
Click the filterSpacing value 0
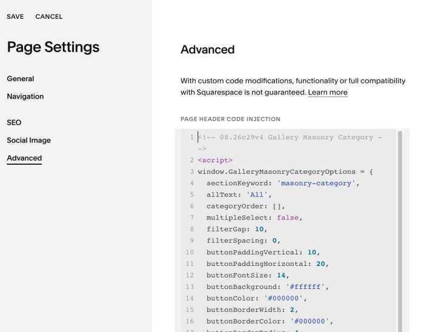(274, 241)
